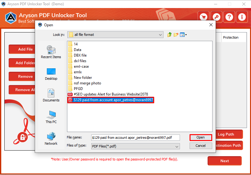Click the File name input field
251x175 pixels.
point(135,138)
